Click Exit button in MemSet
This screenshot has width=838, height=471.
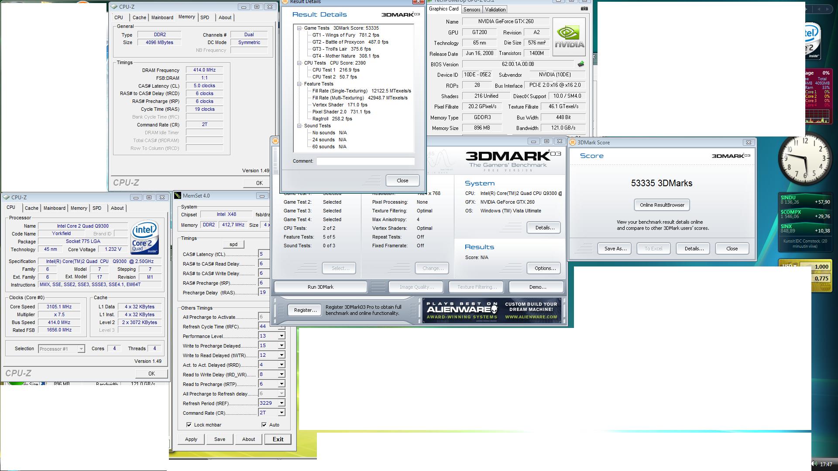[278, 439]
